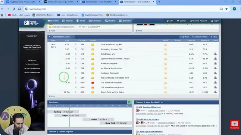241x135 pixels.
Task: Open graph icon for Retail Sales y/y
Action: pyautogui.click(x=215, y=54)
